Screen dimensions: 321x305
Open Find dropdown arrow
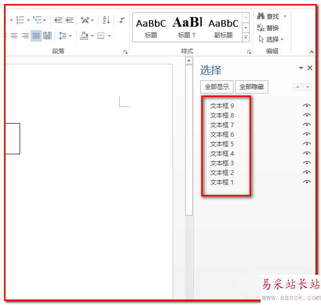(285, 16)
